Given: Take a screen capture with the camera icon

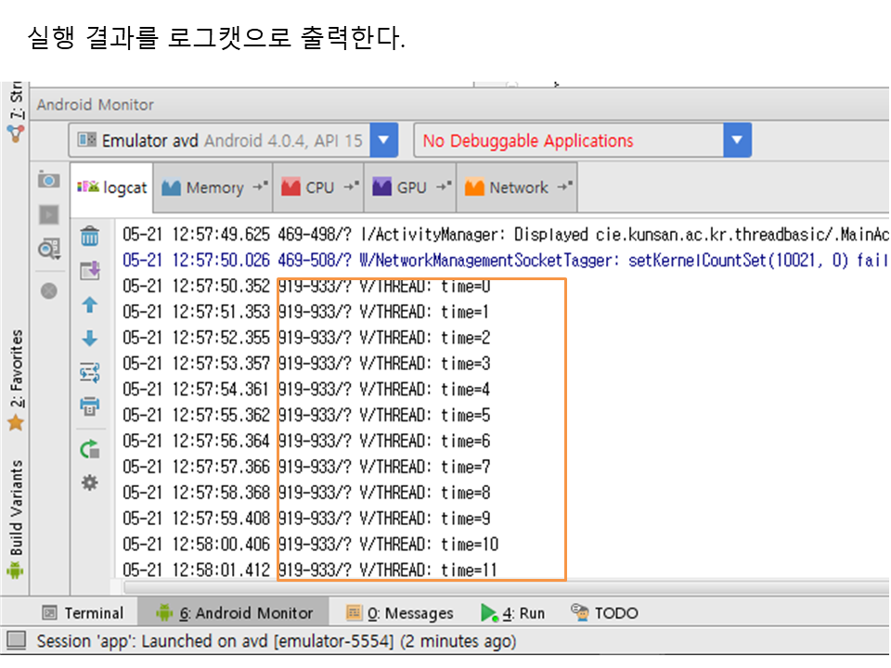Looking at the screenshot, I should click(49, 180).
